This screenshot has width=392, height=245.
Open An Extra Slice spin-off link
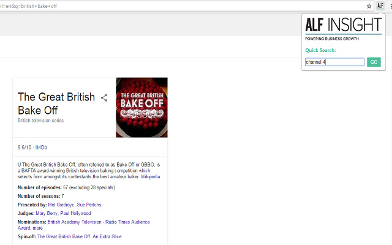79,236
